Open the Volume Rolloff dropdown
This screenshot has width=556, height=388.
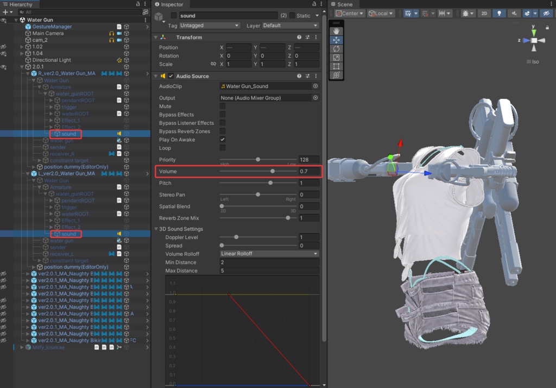click(269, 254)
